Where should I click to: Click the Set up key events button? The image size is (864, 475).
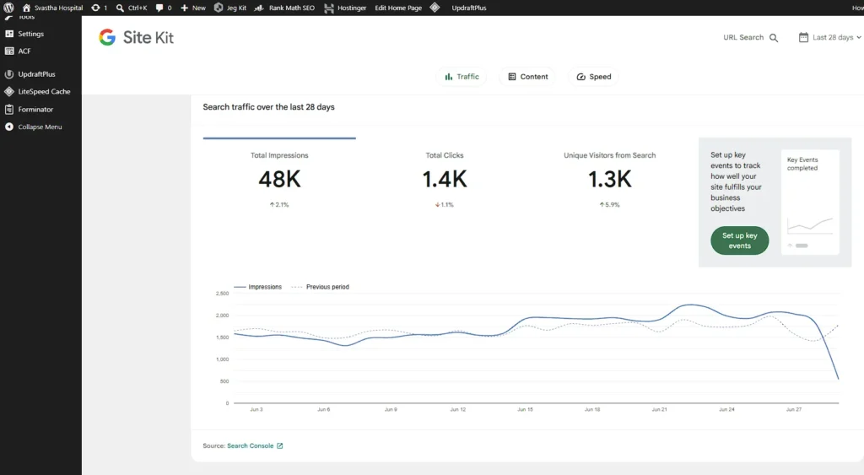click(x=739, y=240)
